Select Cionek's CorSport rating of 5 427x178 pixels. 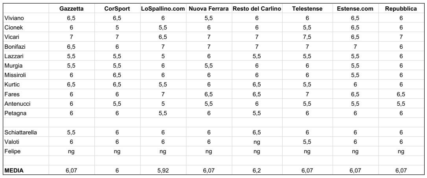tap(117, 28)
